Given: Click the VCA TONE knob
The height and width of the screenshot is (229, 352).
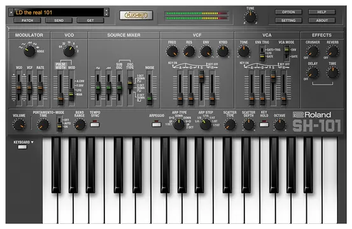Looking at the screenshot, I should pyautogui.click(x=244, y=51).
